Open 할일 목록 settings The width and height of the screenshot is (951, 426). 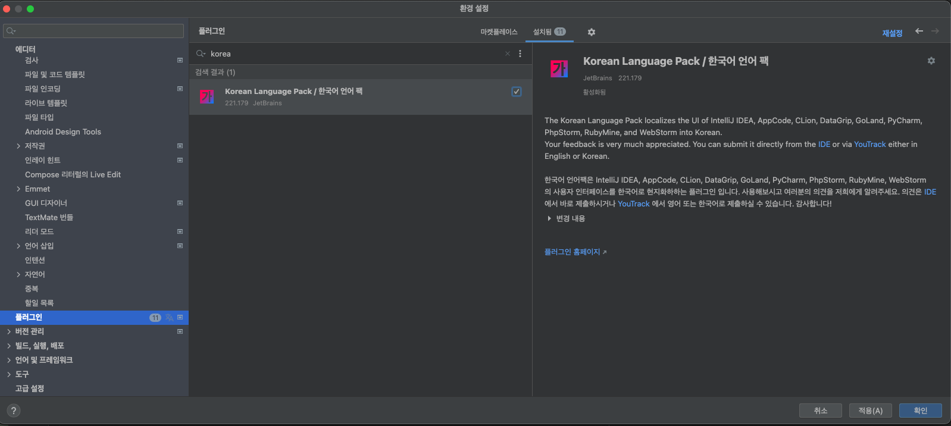pos(39,303)
